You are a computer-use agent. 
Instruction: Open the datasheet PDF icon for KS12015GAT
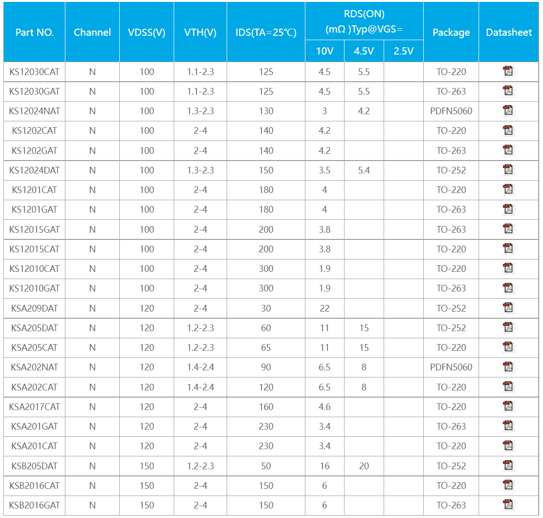coord(508,229)
